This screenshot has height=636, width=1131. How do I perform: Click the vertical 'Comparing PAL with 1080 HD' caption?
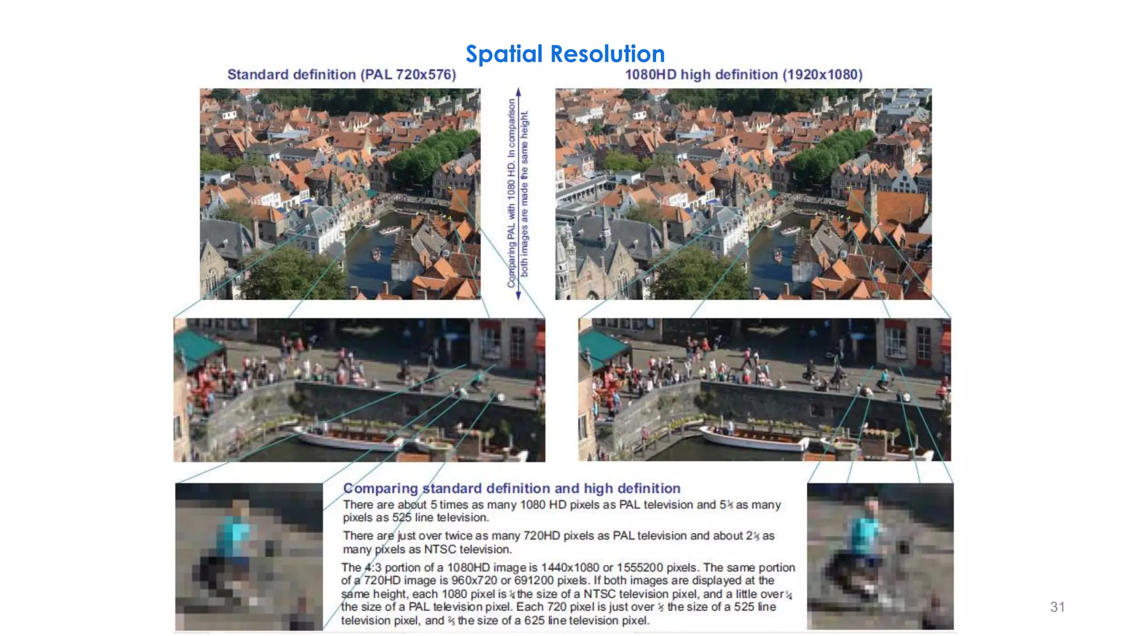[518, 193]
